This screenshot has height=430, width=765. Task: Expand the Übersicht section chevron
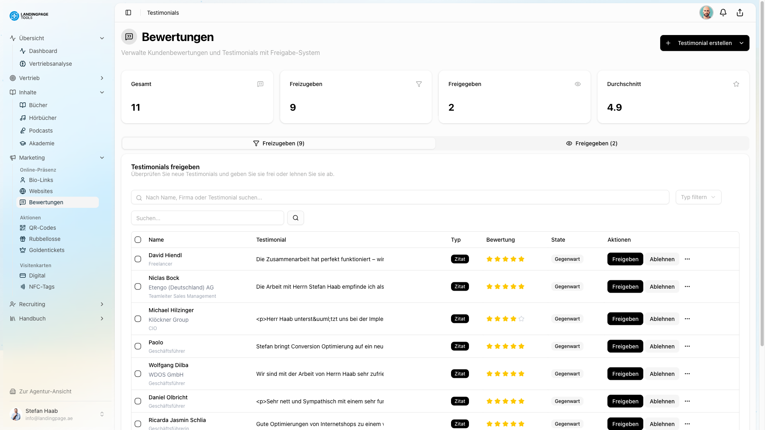(102, 38)
